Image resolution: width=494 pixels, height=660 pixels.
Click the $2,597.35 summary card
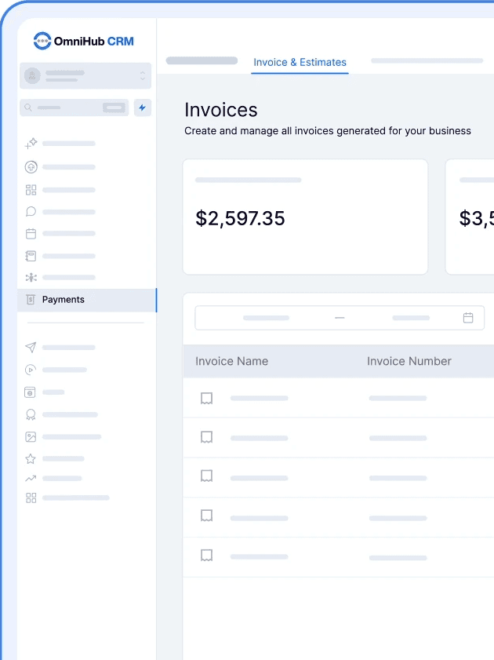305,217
